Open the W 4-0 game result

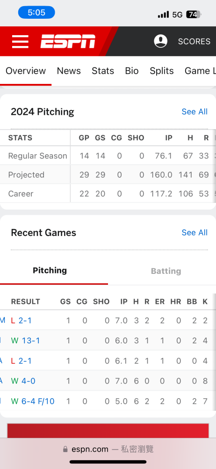coord(23,381)
